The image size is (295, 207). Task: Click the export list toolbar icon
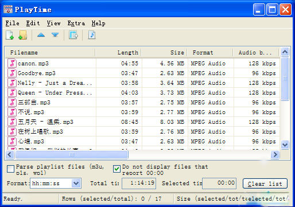[x=73, y=35]
